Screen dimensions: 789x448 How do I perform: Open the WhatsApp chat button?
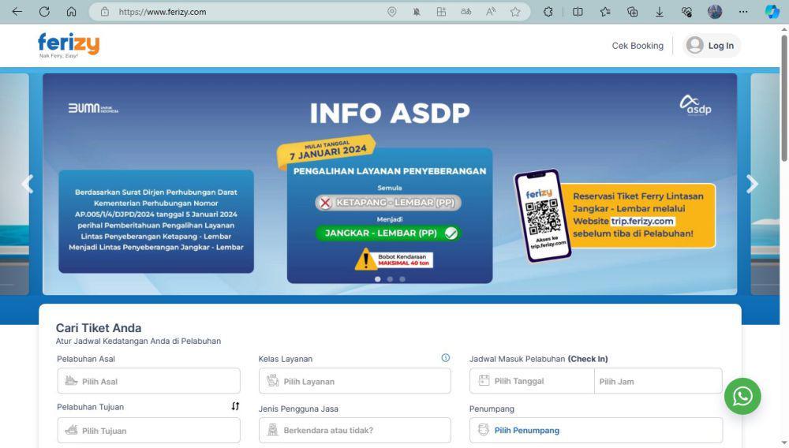742,396
